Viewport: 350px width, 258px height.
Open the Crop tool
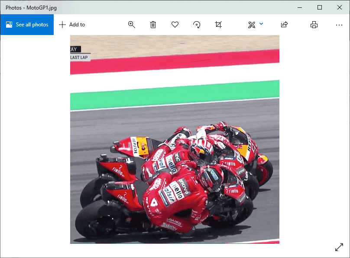coord(218,25)
